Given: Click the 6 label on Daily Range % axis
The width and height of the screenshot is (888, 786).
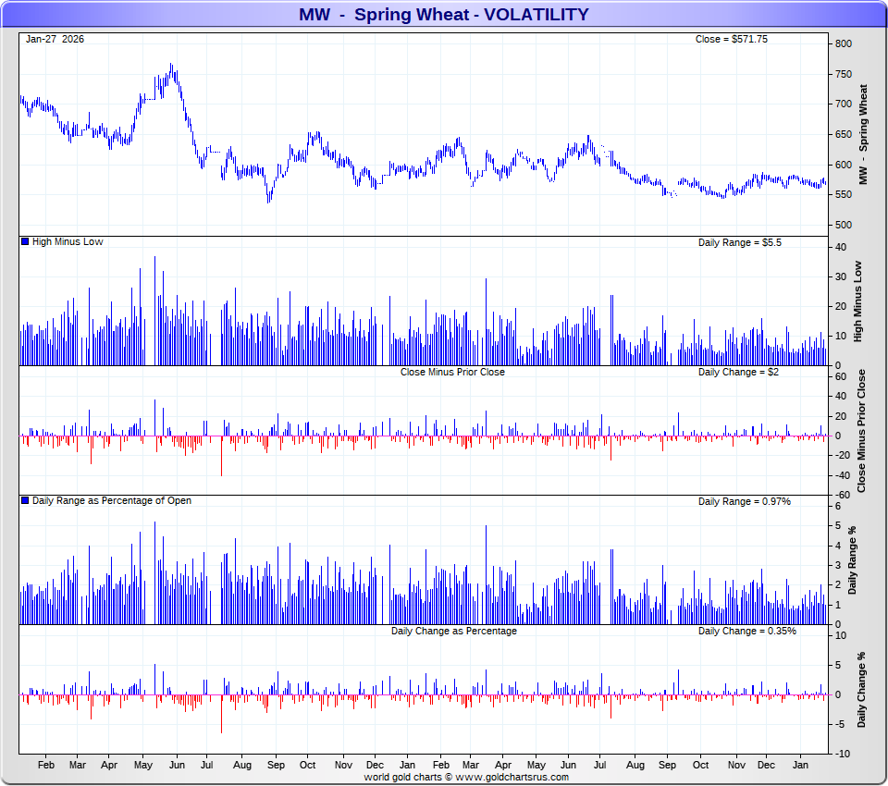Looking at the screenshot, I should (838, 506).
